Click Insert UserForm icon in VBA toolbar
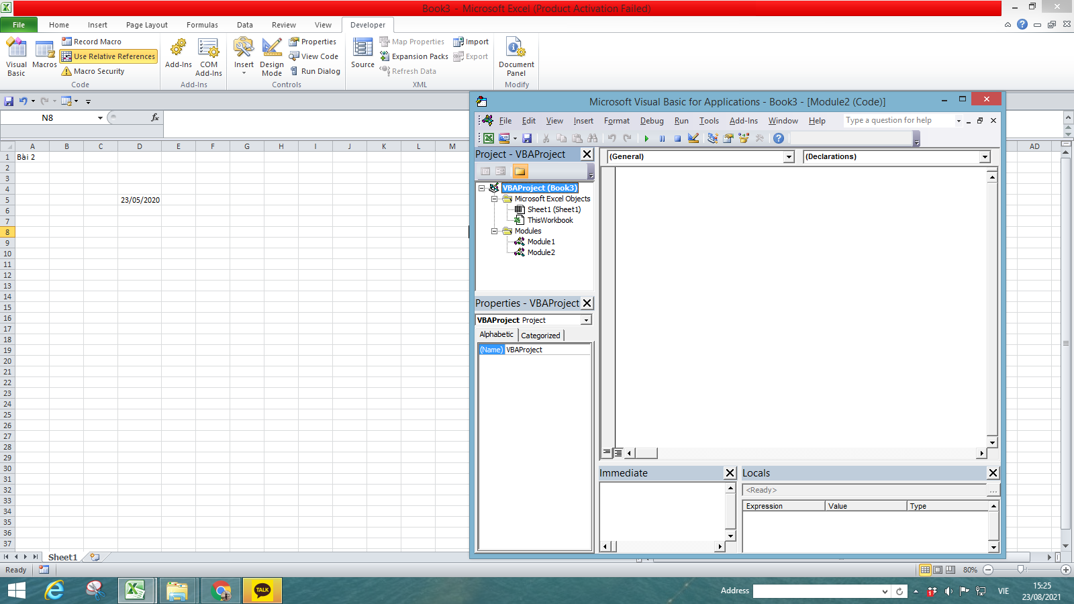This screenshot has height=604, width=1074. [x=504, y=138]
